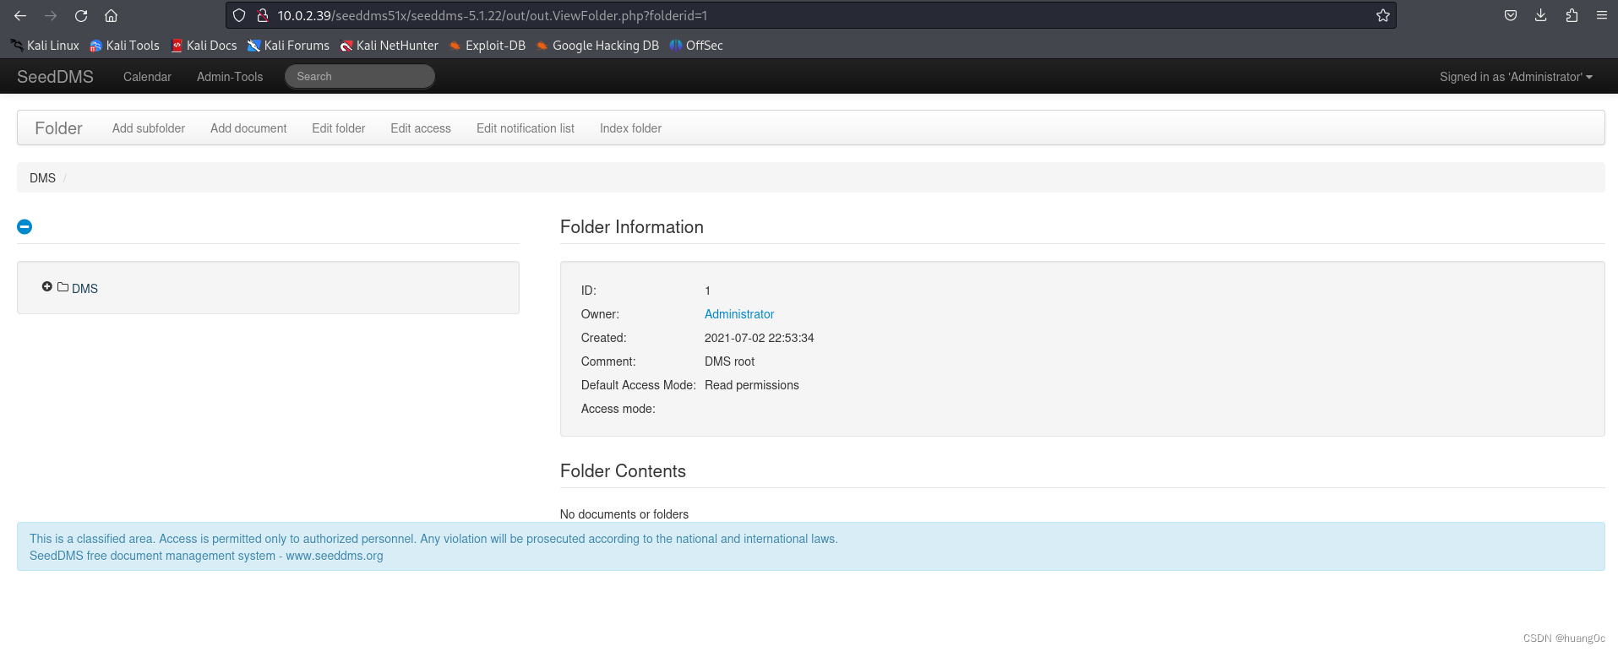Open the Pocket save icon
The image size is (1618, 652).
(x=1511, y=15)
